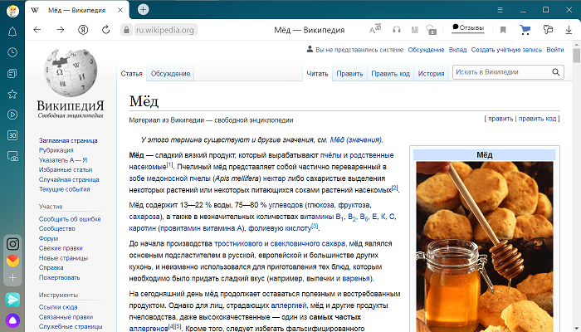Enable reader mode icon
581x332 pixels.
click(415, 30)
